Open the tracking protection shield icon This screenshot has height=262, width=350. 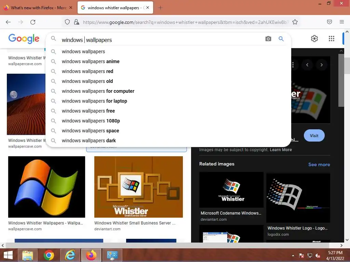click(67, 22)
